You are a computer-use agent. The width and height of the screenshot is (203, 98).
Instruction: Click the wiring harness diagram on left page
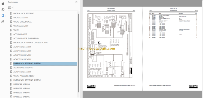coord(110,46)
